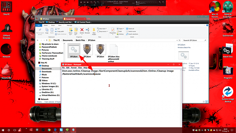236x133 pixels.
Task: Skip to previous track in media player
Action: 81,2
